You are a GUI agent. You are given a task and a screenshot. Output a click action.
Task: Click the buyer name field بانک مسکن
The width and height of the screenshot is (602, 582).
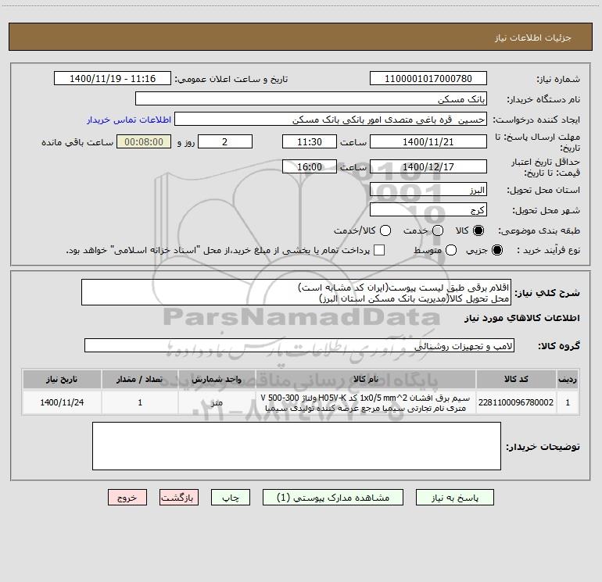click(x=311, y=98)
